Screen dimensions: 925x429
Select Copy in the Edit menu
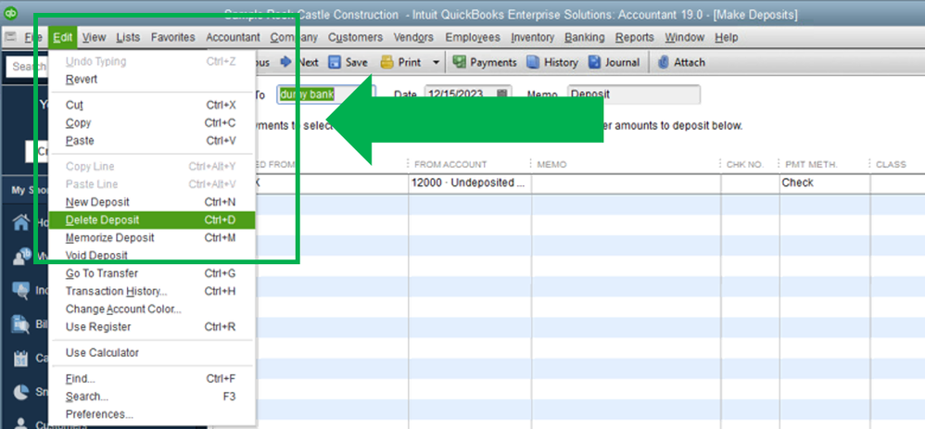point(152,122)
